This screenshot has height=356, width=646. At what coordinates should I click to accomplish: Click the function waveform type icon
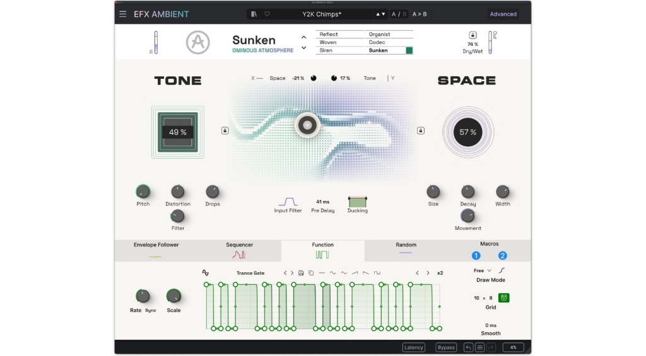205,273
